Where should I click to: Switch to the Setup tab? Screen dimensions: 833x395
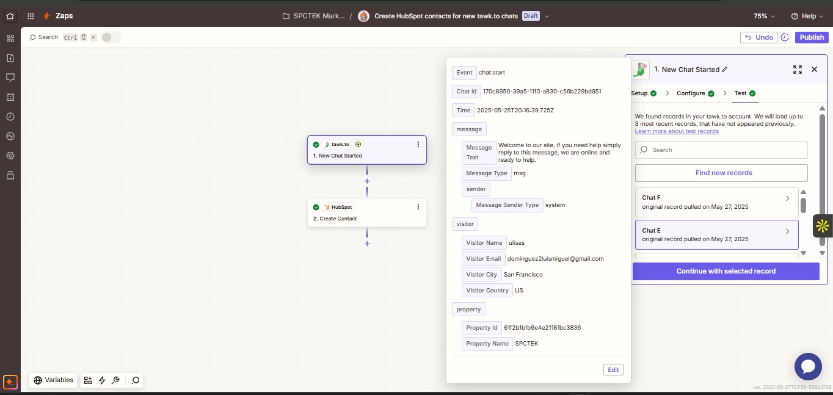[x=644, y=93]
